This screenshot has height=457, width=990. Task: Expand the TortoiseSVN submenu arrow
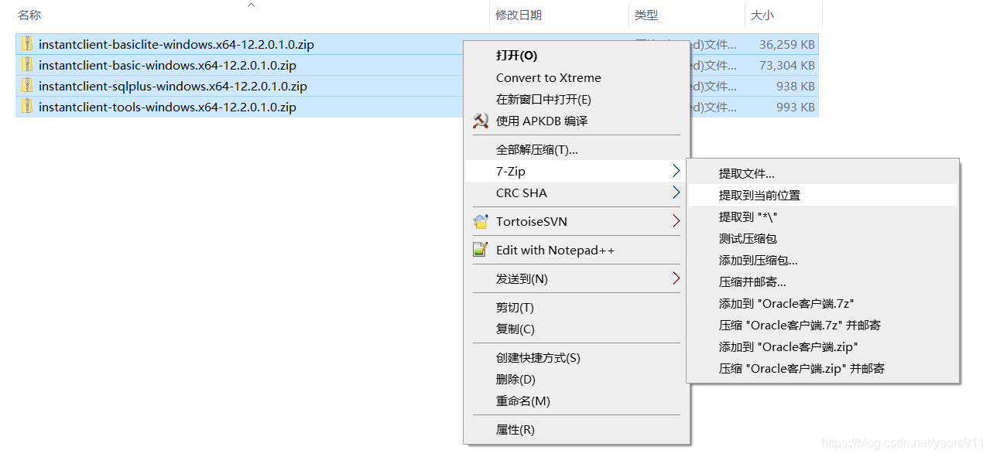pyautogui.click(x=676, y=222)
